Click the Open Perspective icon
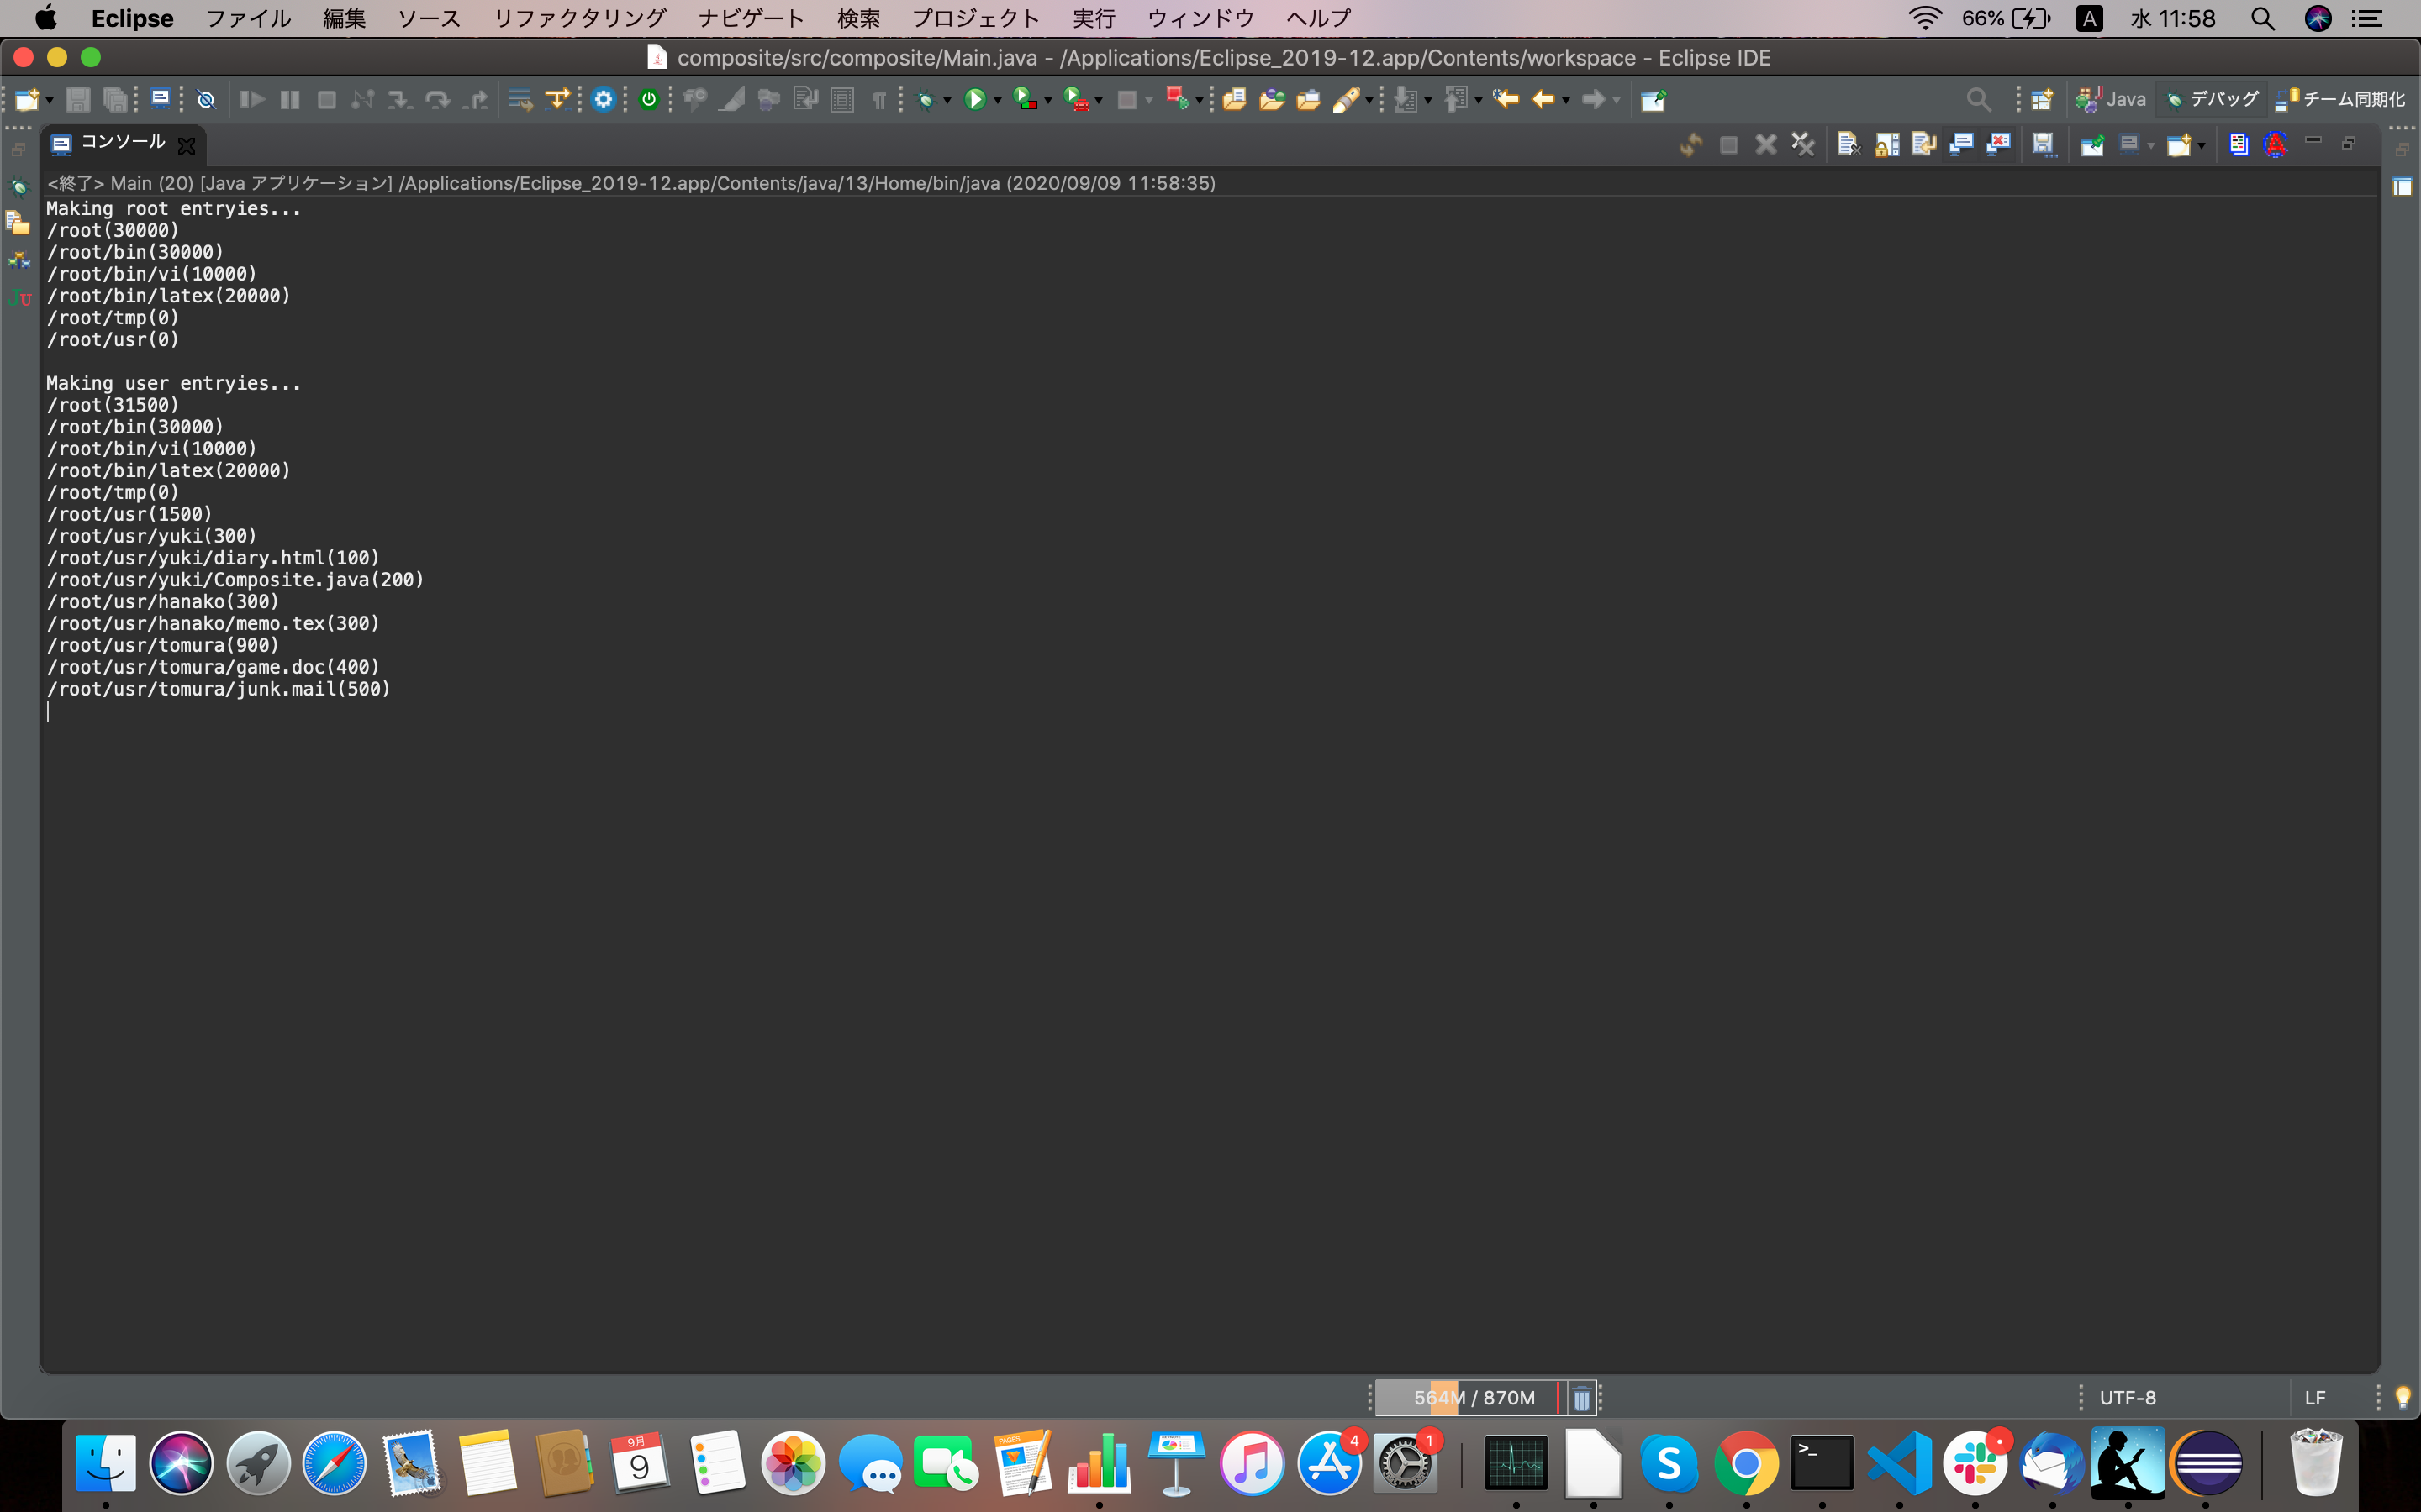This screenshot has height=1512, width=2421. pyautogui.click(x=2042, y=99)
